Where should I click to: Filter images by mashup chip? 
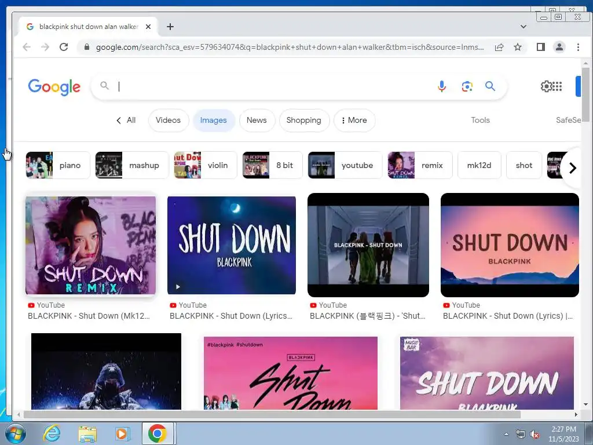132,165
